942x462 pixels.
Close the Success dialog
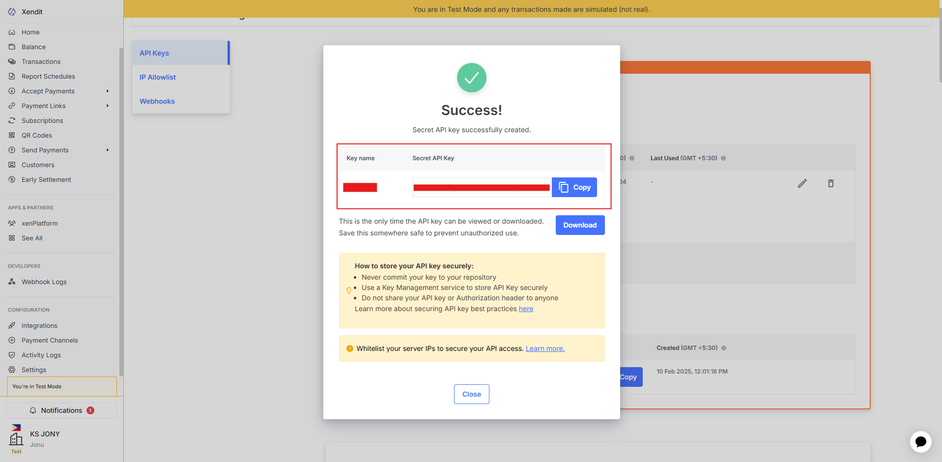point(471,394)
